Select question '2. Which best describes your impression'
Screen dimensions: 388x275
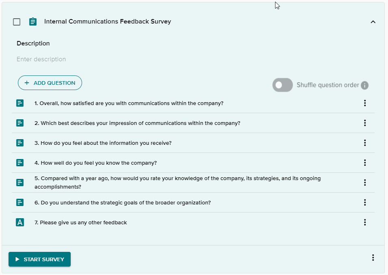137,123
